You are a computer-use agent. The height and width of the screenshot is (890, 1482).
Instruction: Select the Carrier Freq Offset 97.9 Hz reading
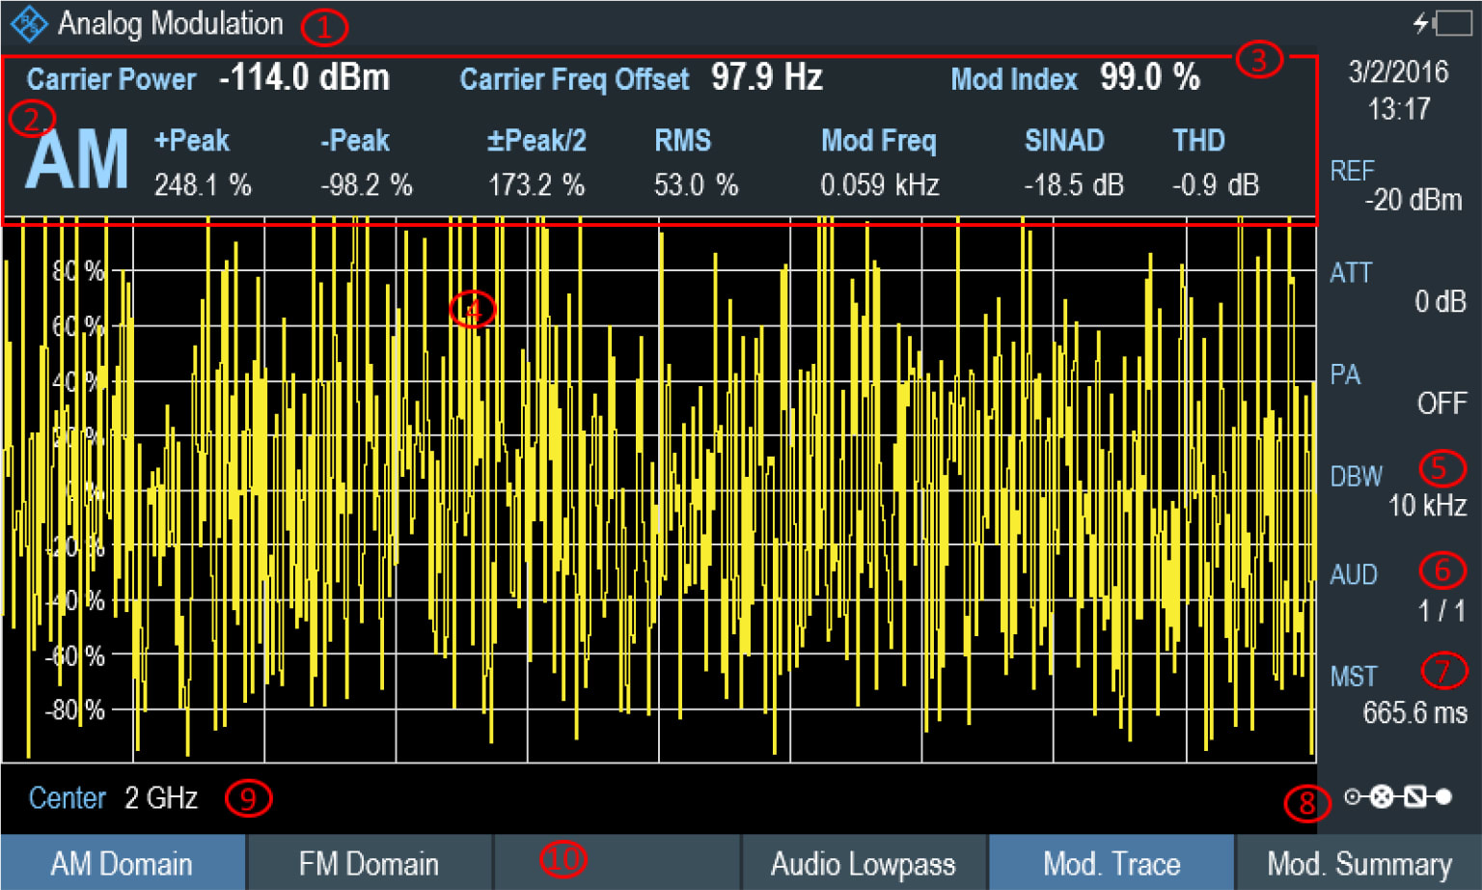pyautogui.click(x=641, y=78)
